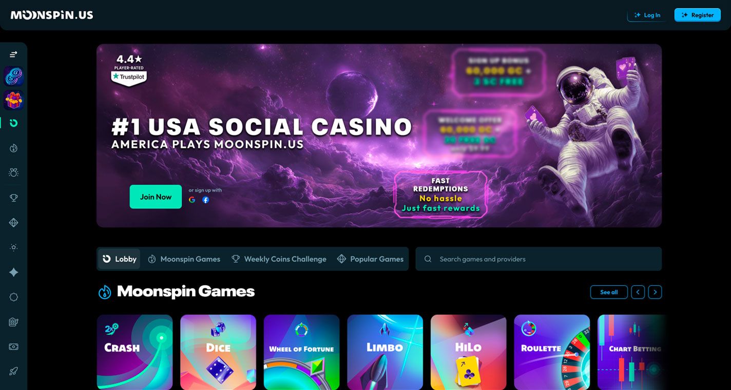Switch to the Moonspin Games tab
The height and width of the screenshot is (390, 731).
184,259
